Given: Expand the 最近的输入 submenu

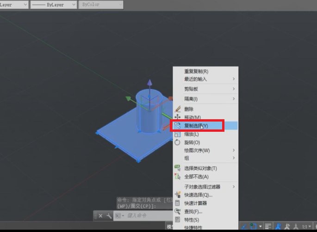Looking at the screenshot, I should [x=205, y=79].
